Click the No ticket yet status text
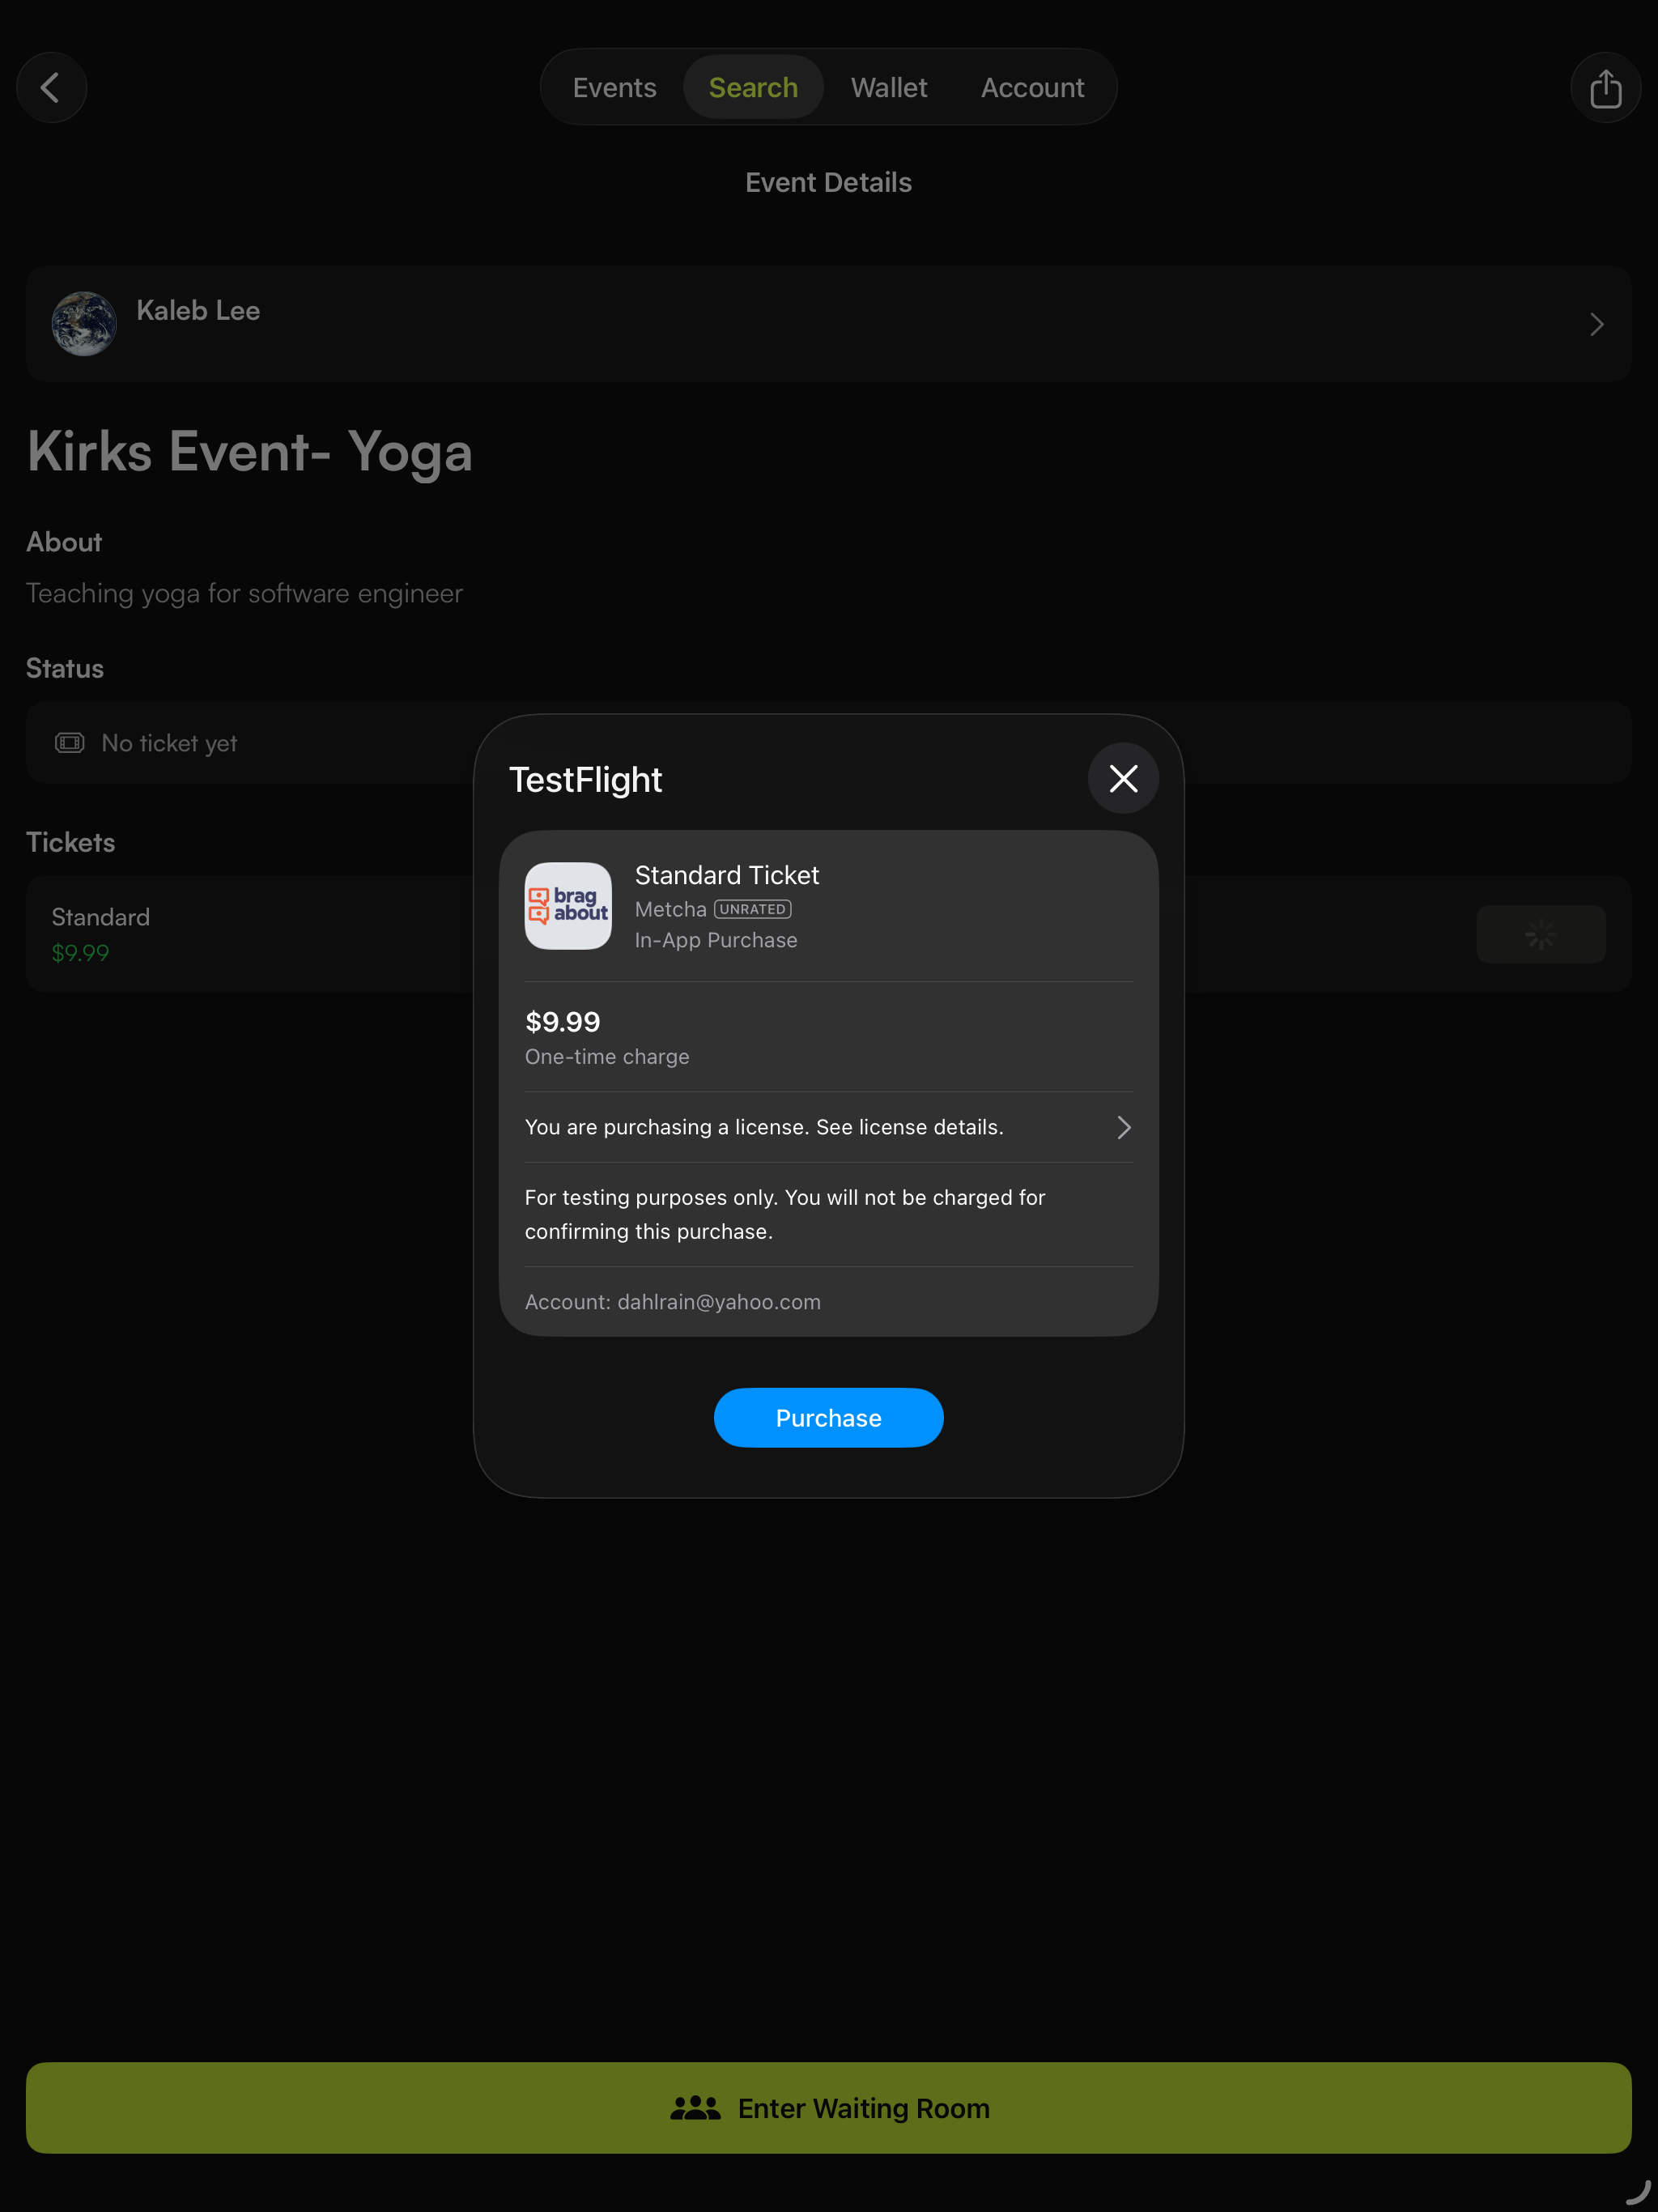 point(170,743)
